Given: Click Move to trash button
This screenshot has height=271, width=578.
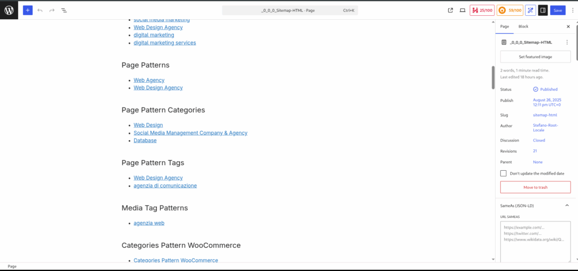Looking at the screenshot, I should 535,187.
